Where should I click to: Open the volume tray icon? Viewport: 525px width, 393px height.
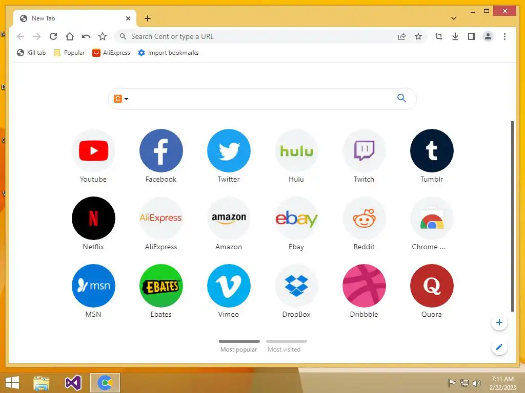[476, 383]
